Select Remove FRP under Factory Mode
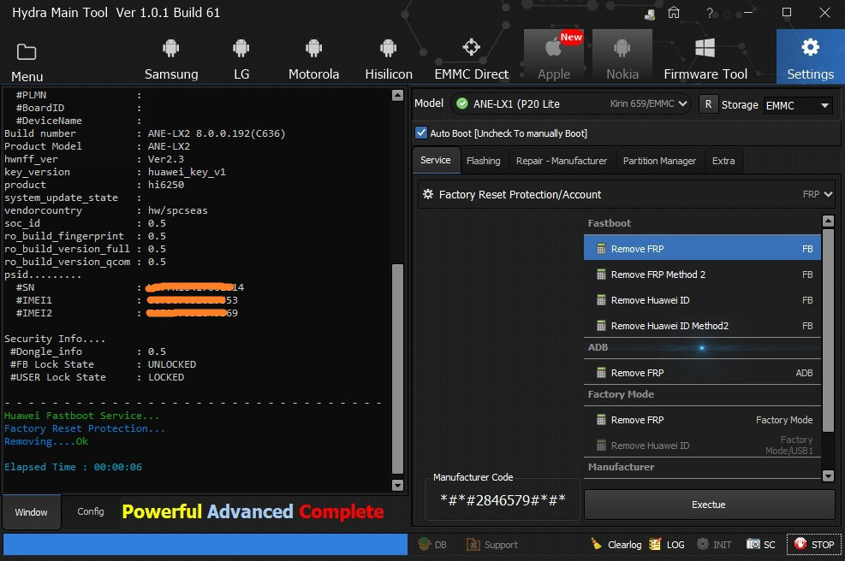 [x=702, y=420]
